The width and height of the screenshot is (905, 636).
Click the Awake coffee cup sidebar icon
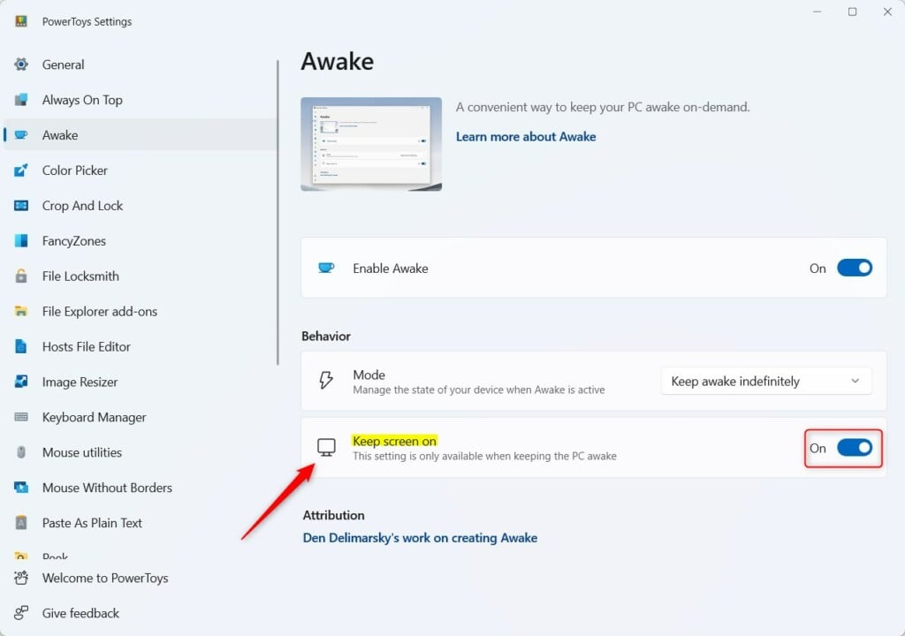click(x=21, y=134)
